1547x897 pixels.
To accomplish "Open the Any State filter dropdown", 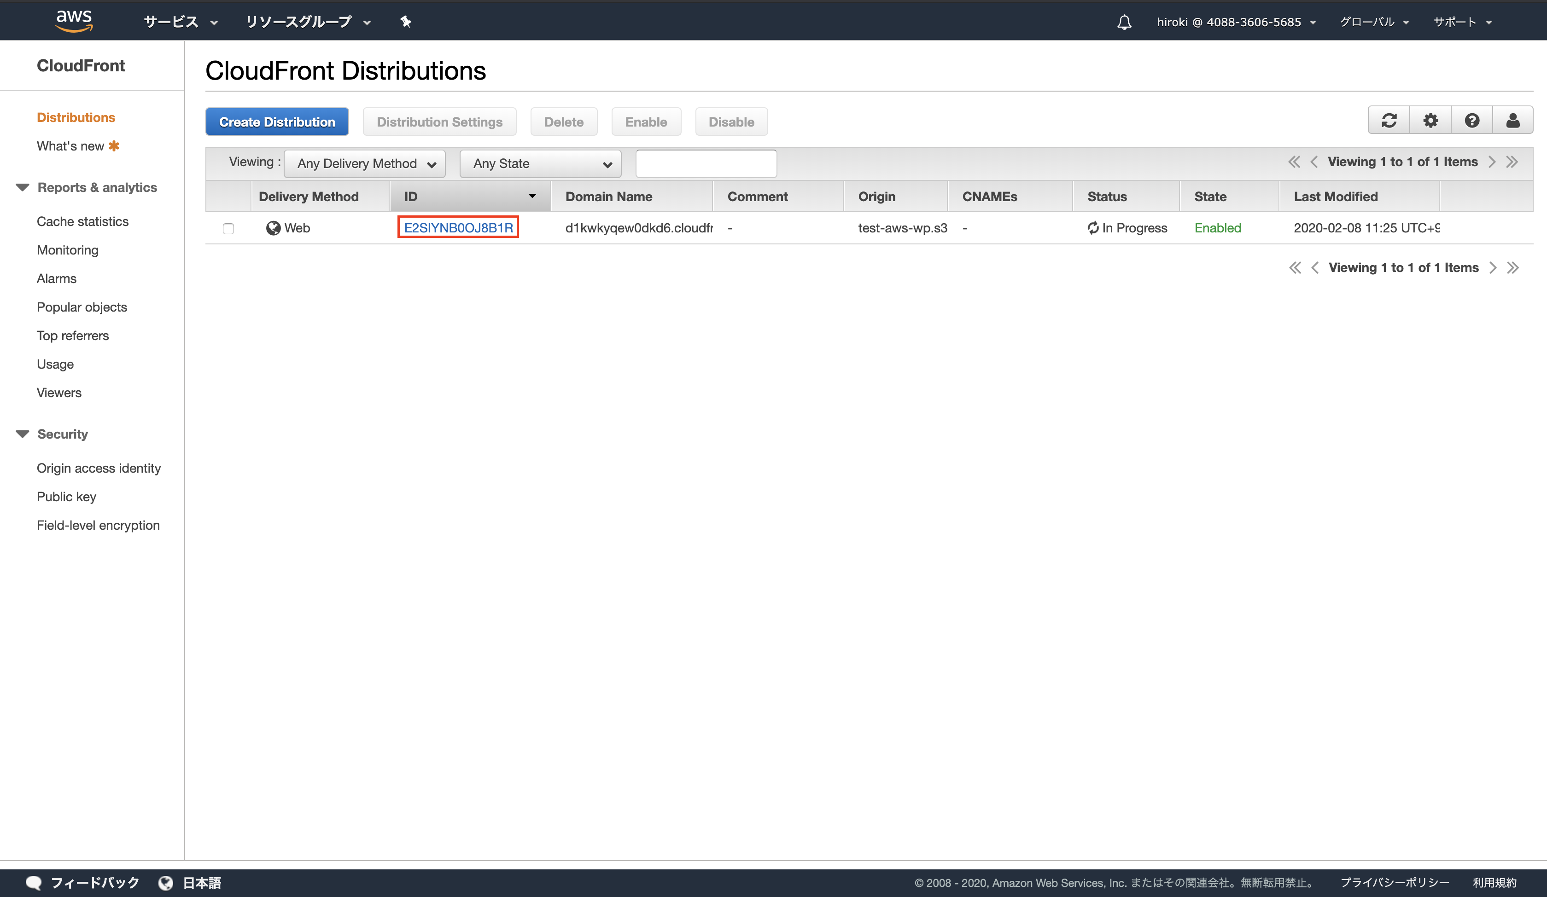I will point(540,164).
